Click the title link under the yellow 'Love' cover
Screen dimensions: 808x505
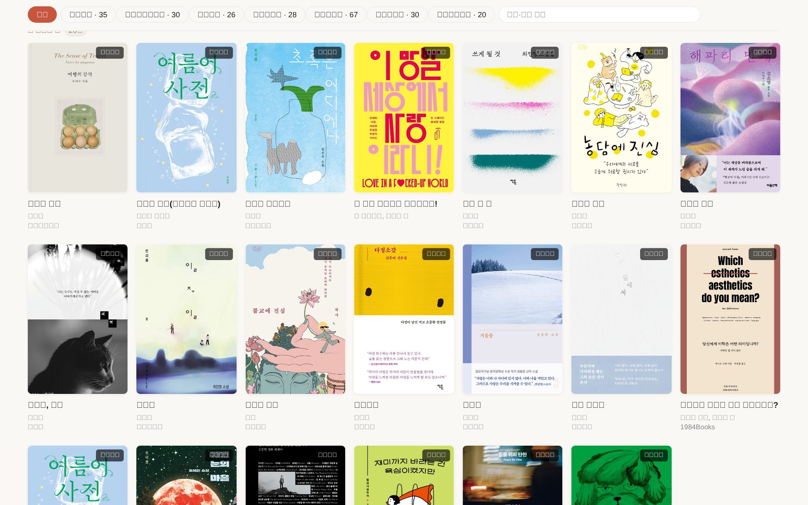click(396, 204)
